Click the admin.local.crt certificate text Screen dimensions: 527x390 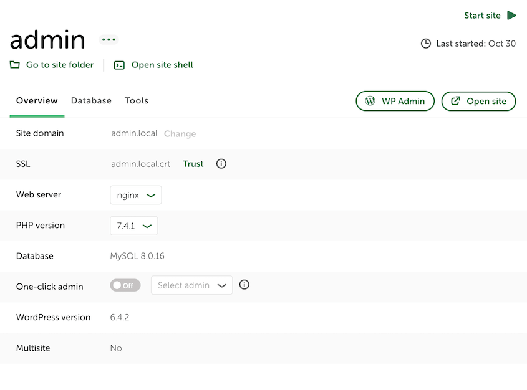coord(140,164)
